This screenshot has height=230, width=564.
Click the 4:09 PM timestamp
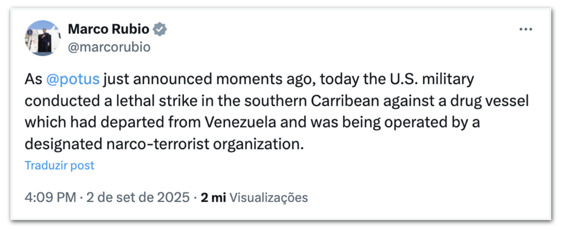coord(50,198)
